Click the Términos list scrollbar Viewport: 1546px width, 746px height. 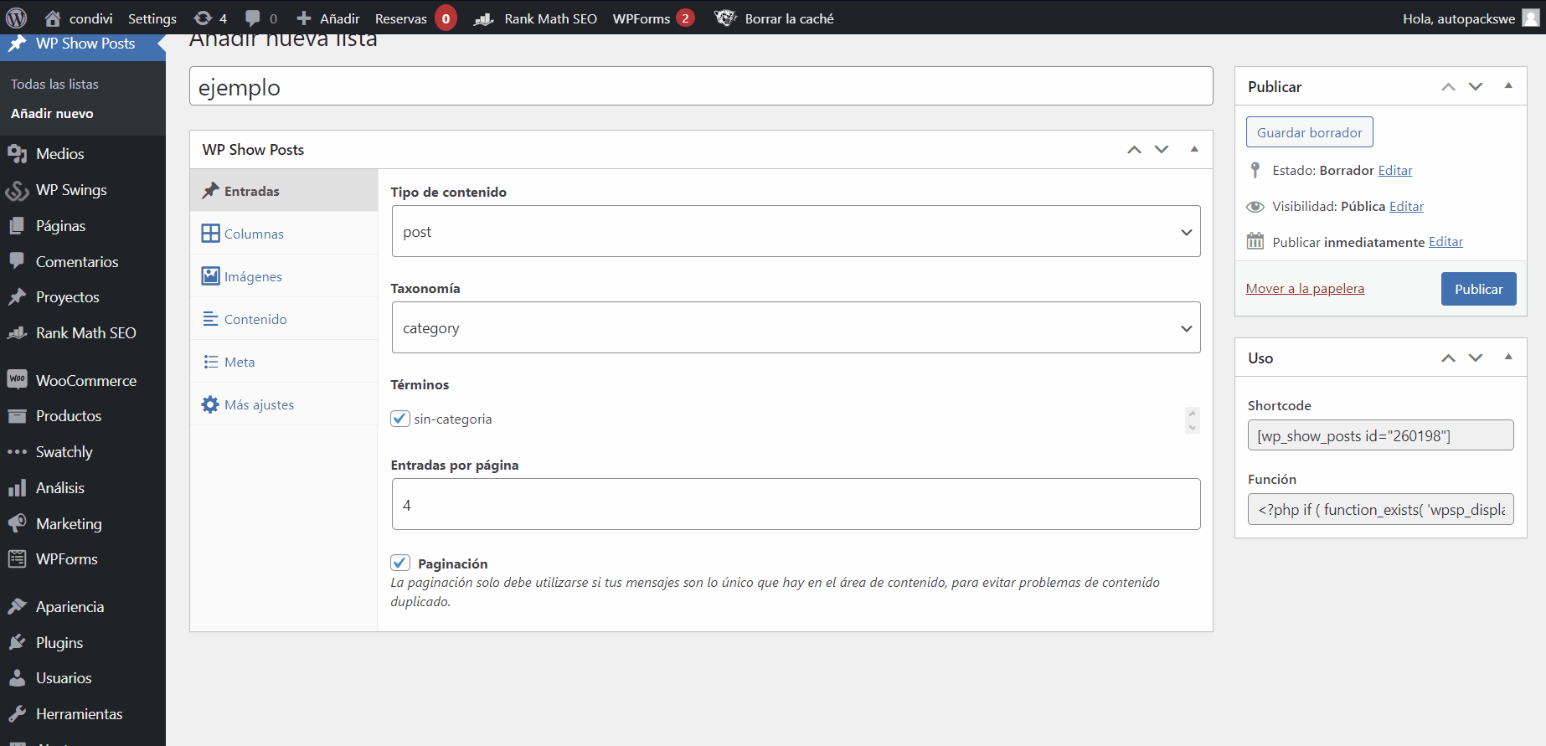pos(1193,419)
